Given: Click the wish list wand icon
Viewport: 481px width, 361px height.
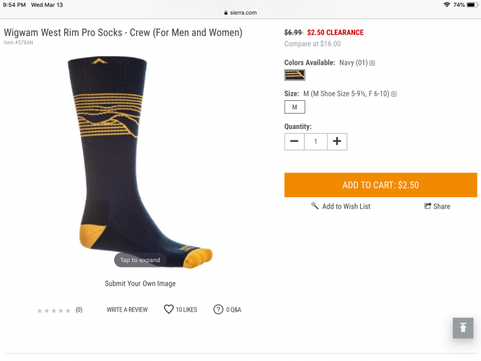Looking at the screenshot, I should [x=315, y=205].
